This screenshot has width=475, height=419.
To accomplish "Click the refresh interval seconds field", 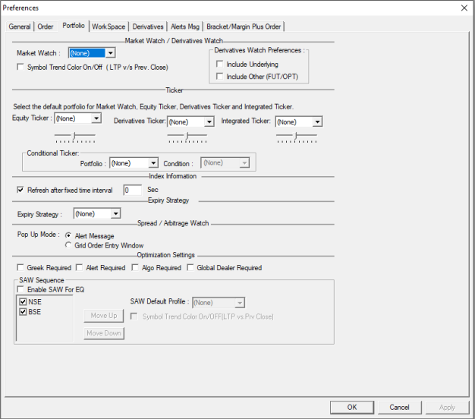I will click(132, 190).
